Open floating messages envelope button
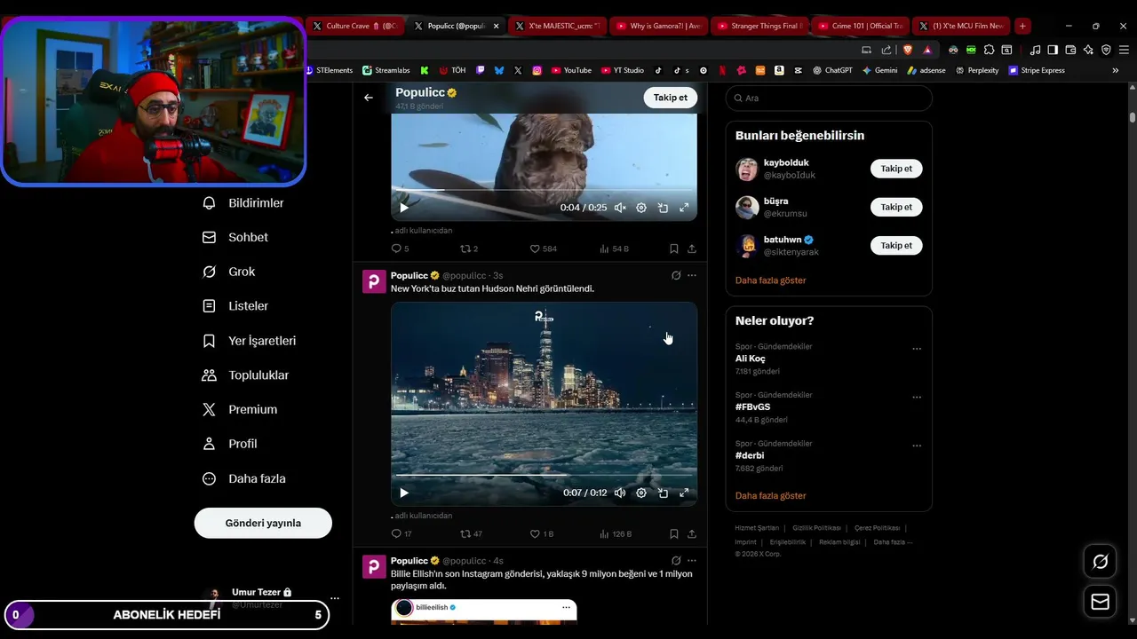The width and height of the screenshot is (1137, 639). [x=1100, y=602]
